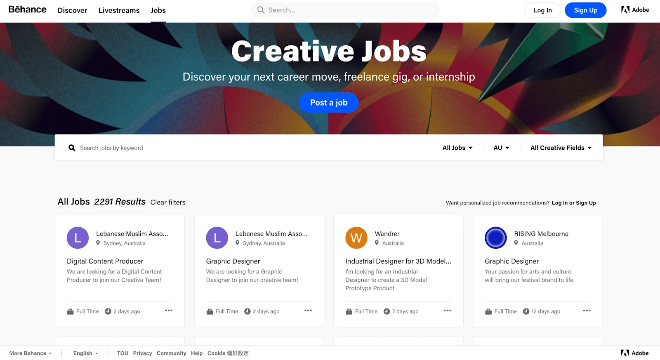Click the Log In button
This screenshot has width=660, height=360.
(x=542, y=10)
